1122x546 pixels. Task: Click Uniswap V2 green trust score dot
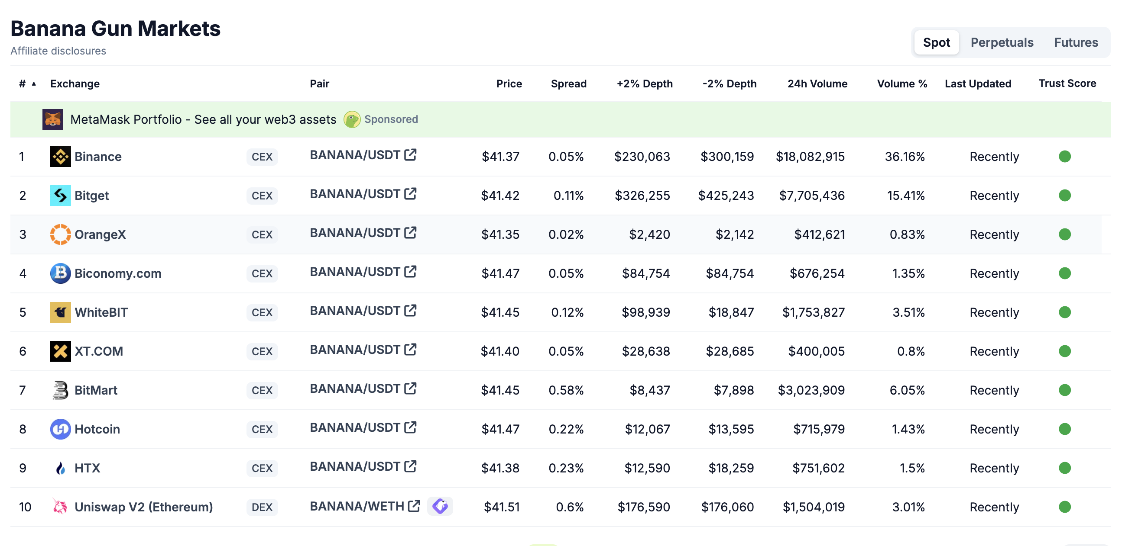pos(1064,507)
